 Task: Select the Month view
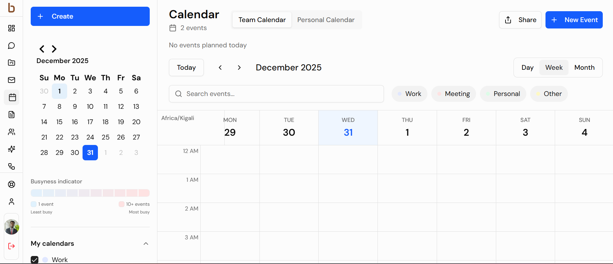pyautogui.click(x=584, y=68)
